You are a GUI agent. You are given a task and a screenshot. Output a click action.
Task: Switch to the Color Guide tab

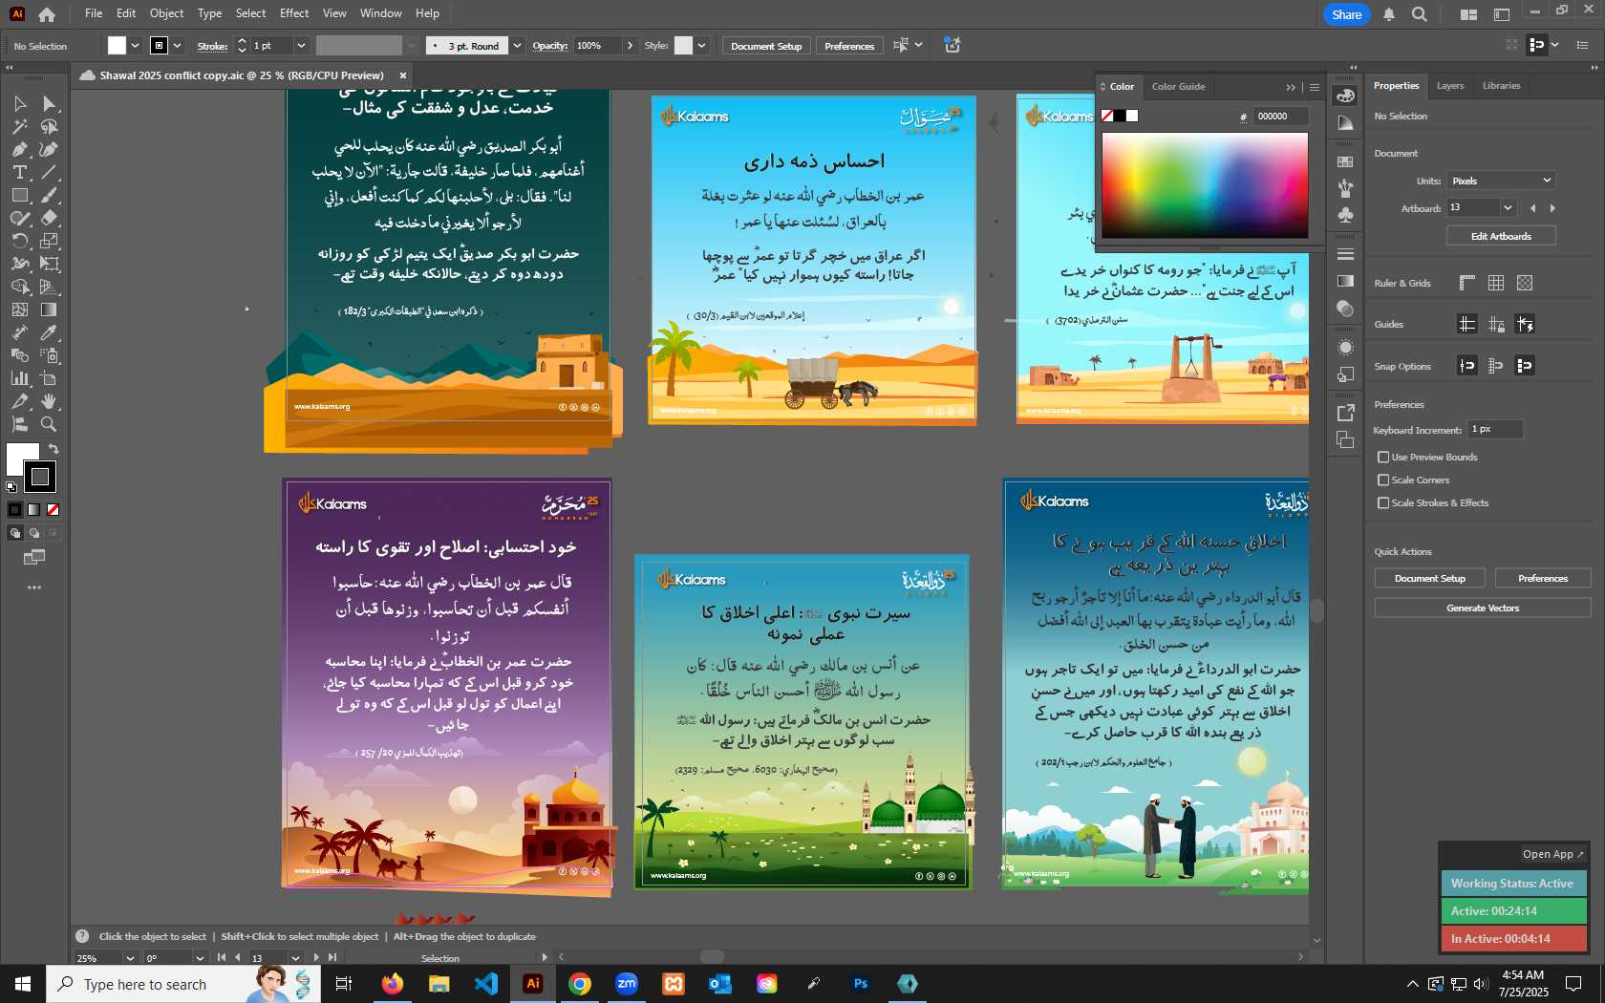point(1178,87)
